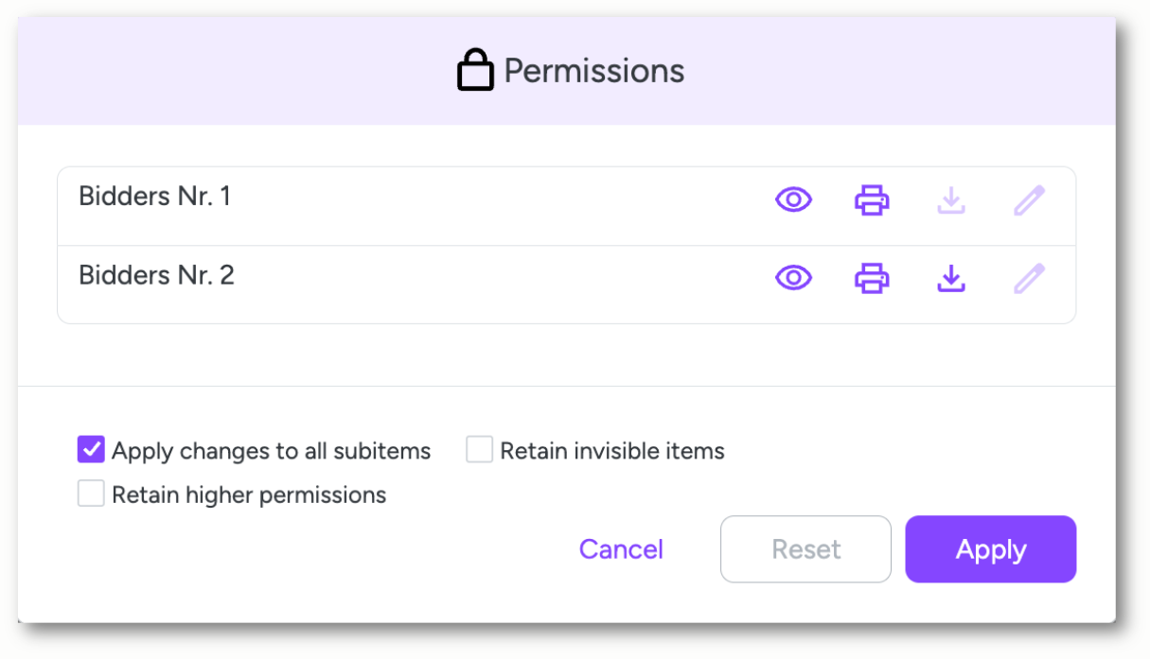Screen dimensions: 1150x659
Task: Enable edit pencil for Bidders Nr. 1
Action: point(1029,200)
